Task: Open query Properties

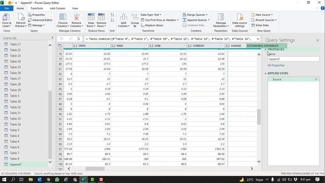Action: [36, 15]
